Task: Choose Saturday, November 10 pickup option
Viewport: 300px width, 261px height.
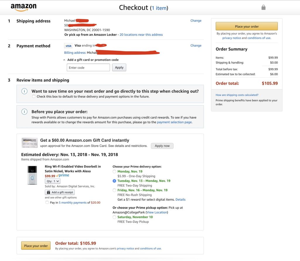Action: 114,217
